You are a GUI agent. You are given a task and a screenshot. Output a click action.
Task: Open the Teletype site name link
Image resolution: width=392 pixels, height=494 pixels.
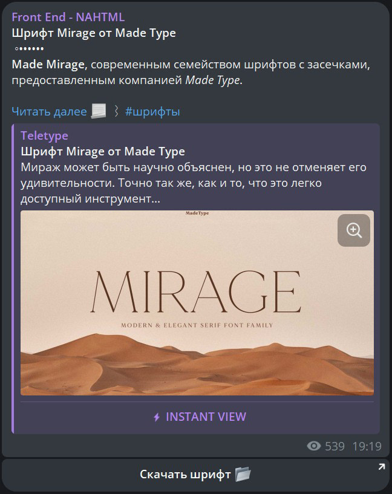(x=44, y=135)
